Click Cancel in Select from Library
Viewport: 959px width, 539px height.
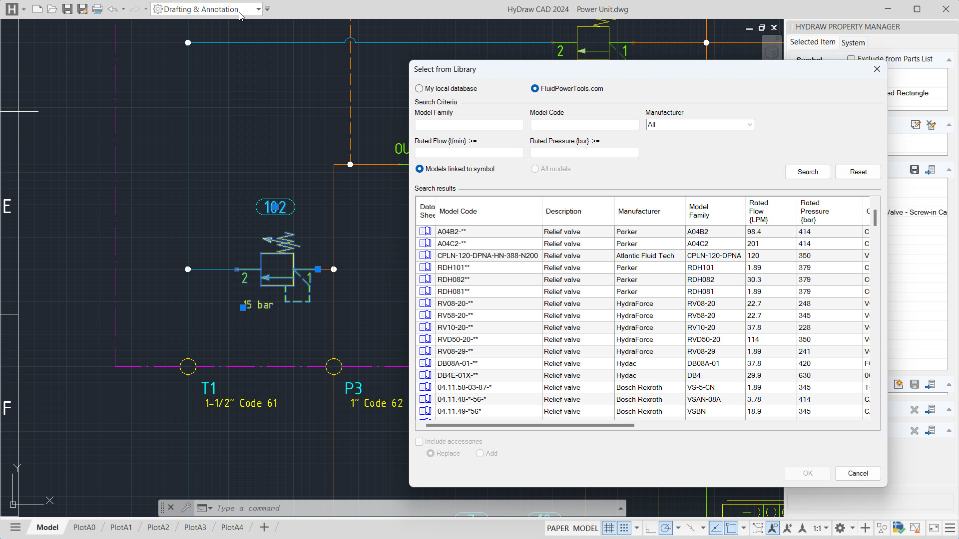click(858, 473)
